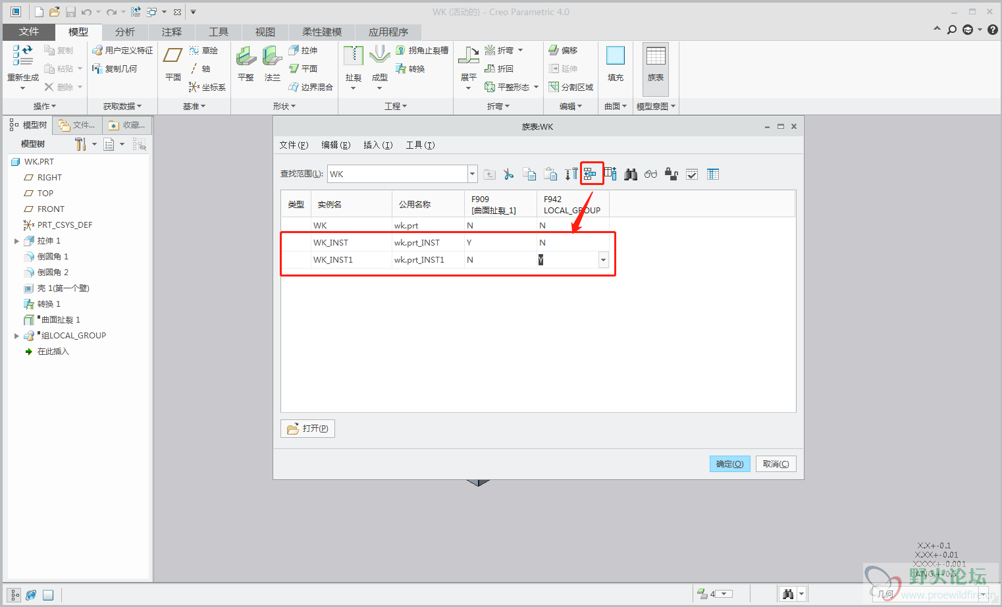Switch to the 柔性建模 ribbon tab

322,32
